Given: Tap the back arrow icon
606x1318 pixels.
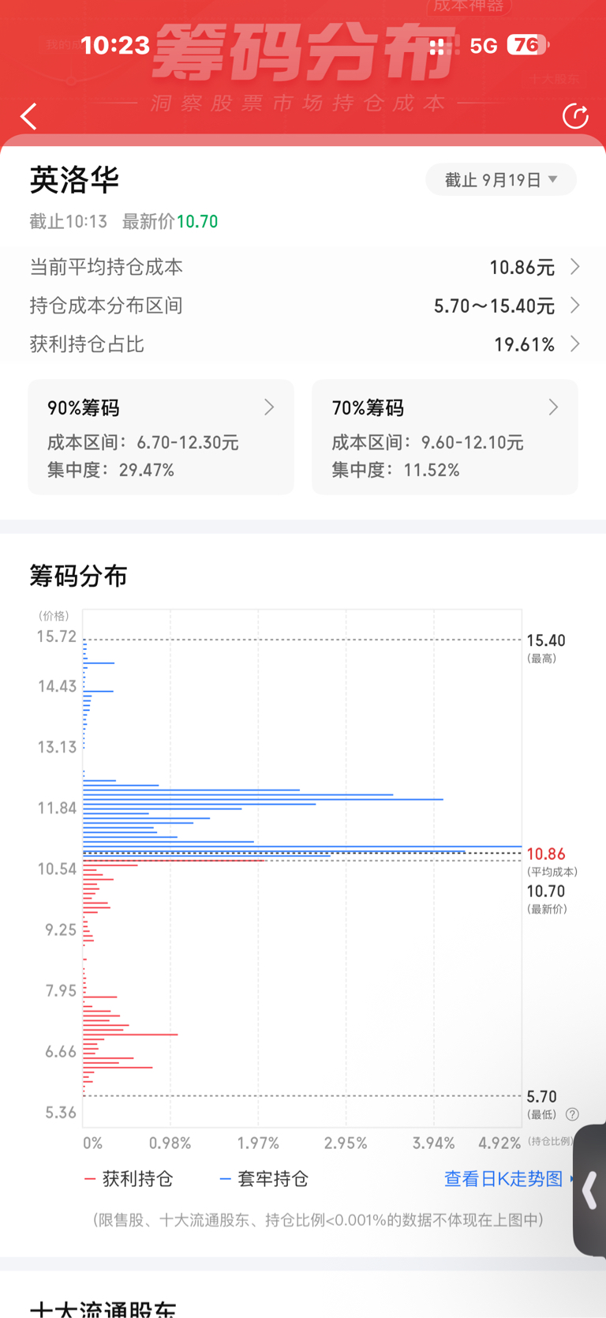Looking at the screenshot, I should [x=29, y=117].
